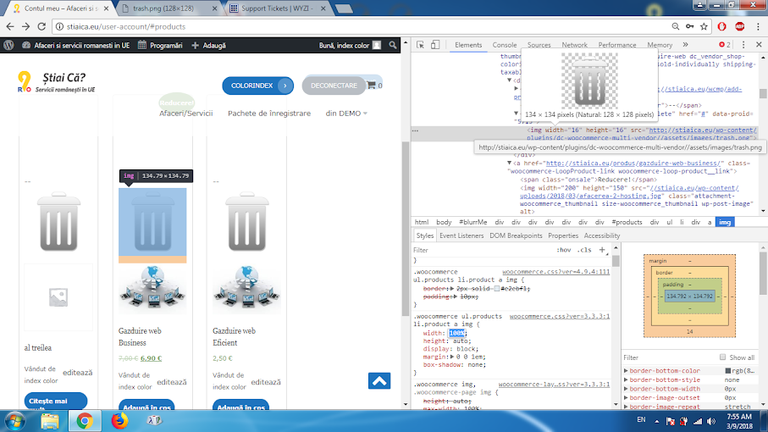Expand the border-bottom-width computed property
Screen dimensions: 768x432
(x=626, y=389)
